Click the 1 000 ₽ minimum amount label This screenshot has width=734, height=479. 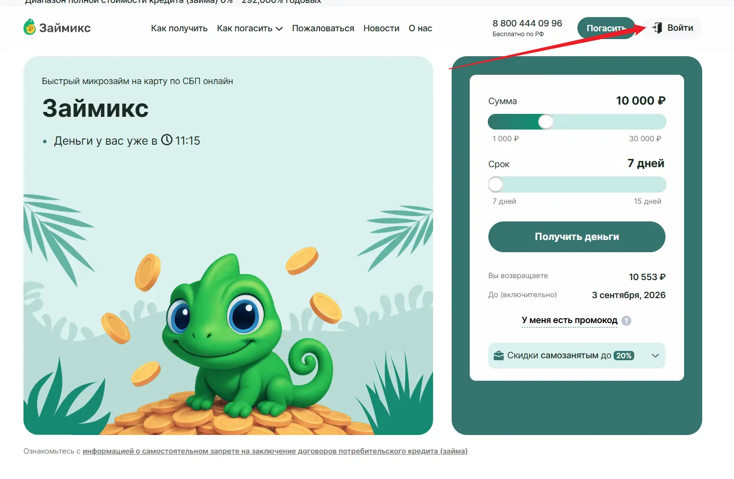[x=505, y=139]
